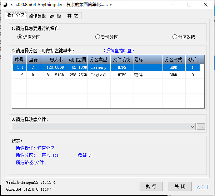Click the ... browse button for image file
The image size is (215, 196).
201,126
